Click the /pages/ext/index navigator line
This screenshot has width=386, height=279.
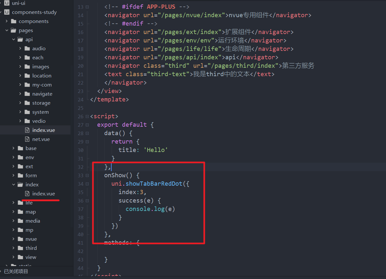click(199, 32)
